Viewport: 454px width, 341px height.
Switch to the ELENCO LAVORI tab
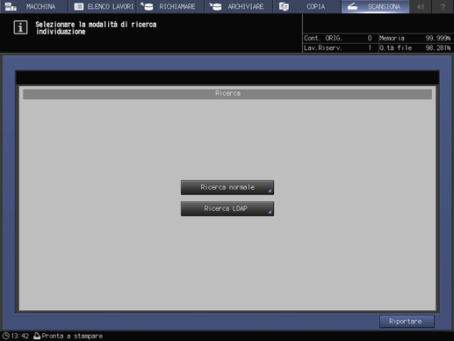(x=103, y=6)
